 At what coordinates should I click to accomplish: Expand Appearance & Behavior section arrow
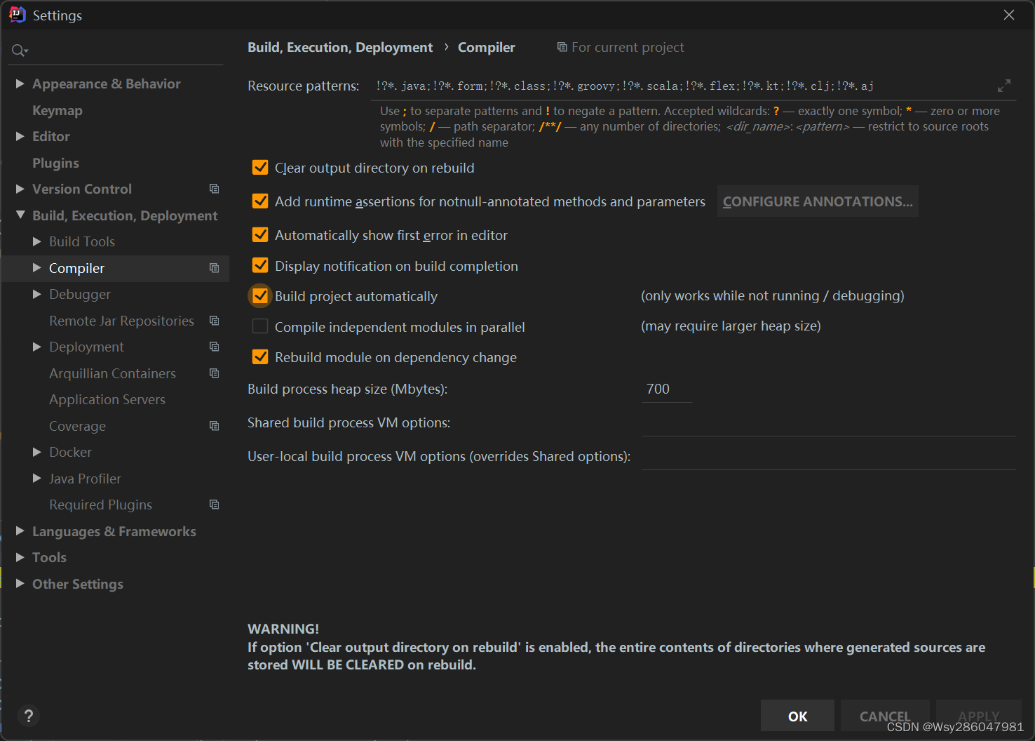(20, 84)
